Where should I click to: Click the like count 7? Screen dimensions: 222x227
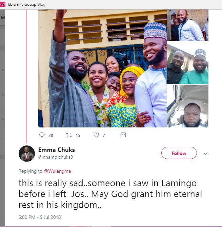coord(104,135)
